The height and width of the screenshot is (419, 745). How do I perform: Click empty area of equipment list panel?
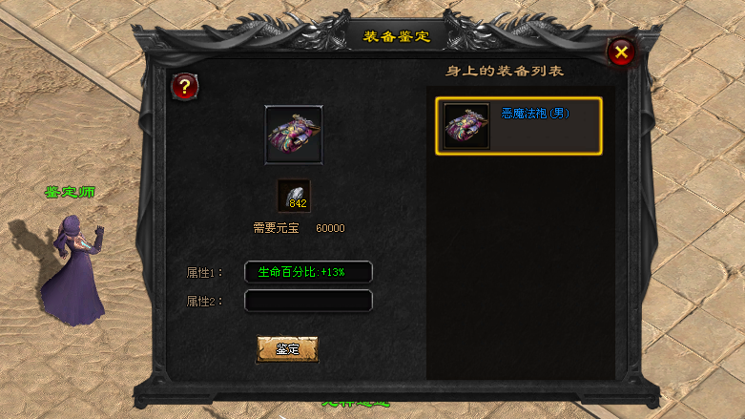tap(520, 266)
